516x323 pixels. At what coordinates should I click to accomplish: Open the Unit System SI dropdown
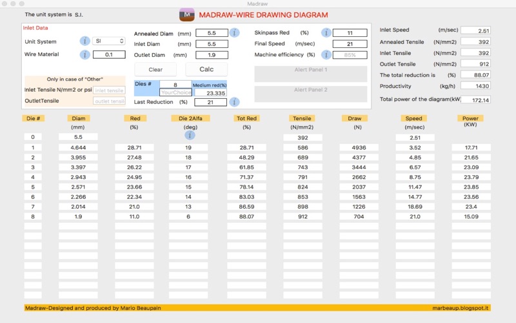[x=108, y=41]
